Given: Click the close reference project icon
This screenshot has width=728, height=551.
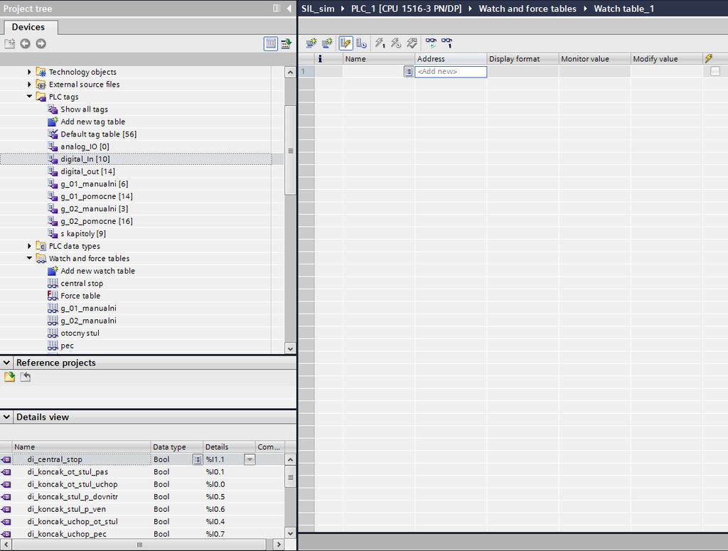Looking at the screenshot, I should [x=26, y=377].
